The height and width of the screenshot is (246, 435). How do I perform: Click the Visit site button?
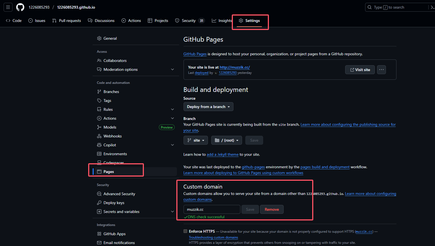coord(360,70)
